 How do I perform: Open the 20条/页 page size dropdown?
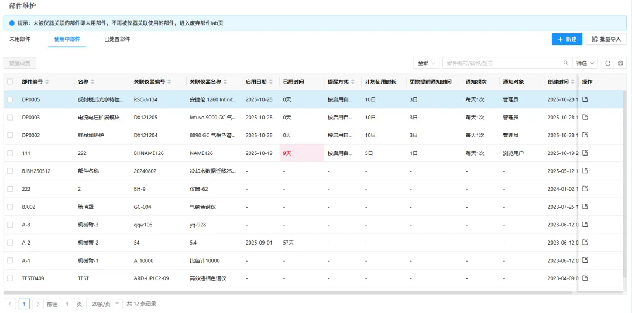[x=104, y=304]
